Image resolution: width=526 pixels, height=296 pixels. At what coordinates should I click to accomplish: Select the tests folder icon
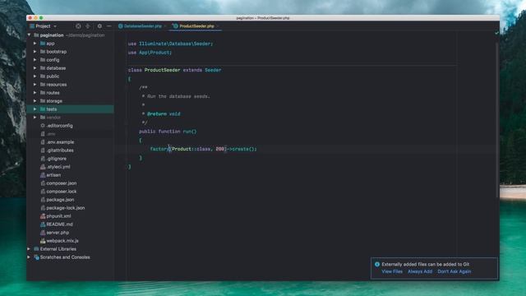[x=43, y=109]
